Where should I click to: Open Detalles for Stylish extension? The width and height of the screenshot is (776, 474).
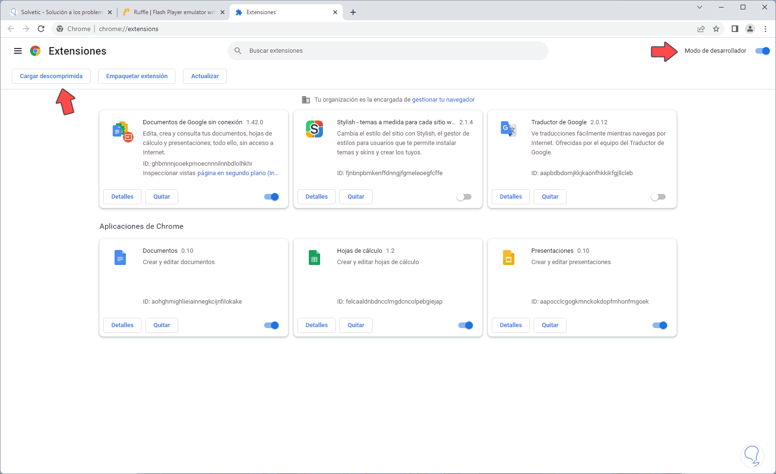point(317,197)
